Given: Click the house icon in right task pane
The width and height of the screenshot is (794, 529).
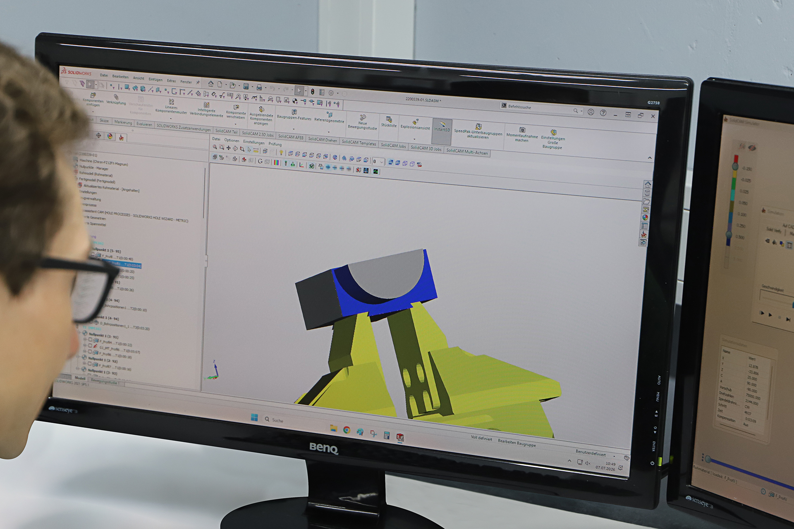Looking at the screenshot, I should [648, 184].
